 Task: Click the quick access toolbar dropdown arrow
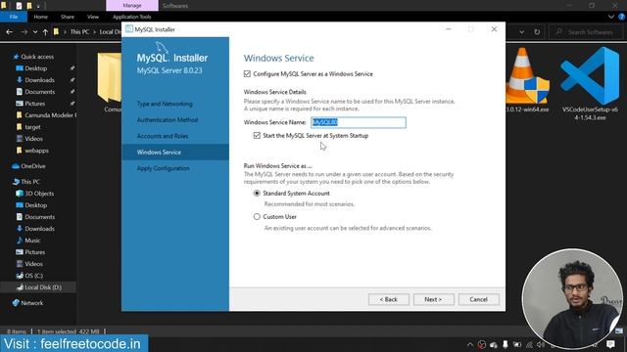[38, 6]
